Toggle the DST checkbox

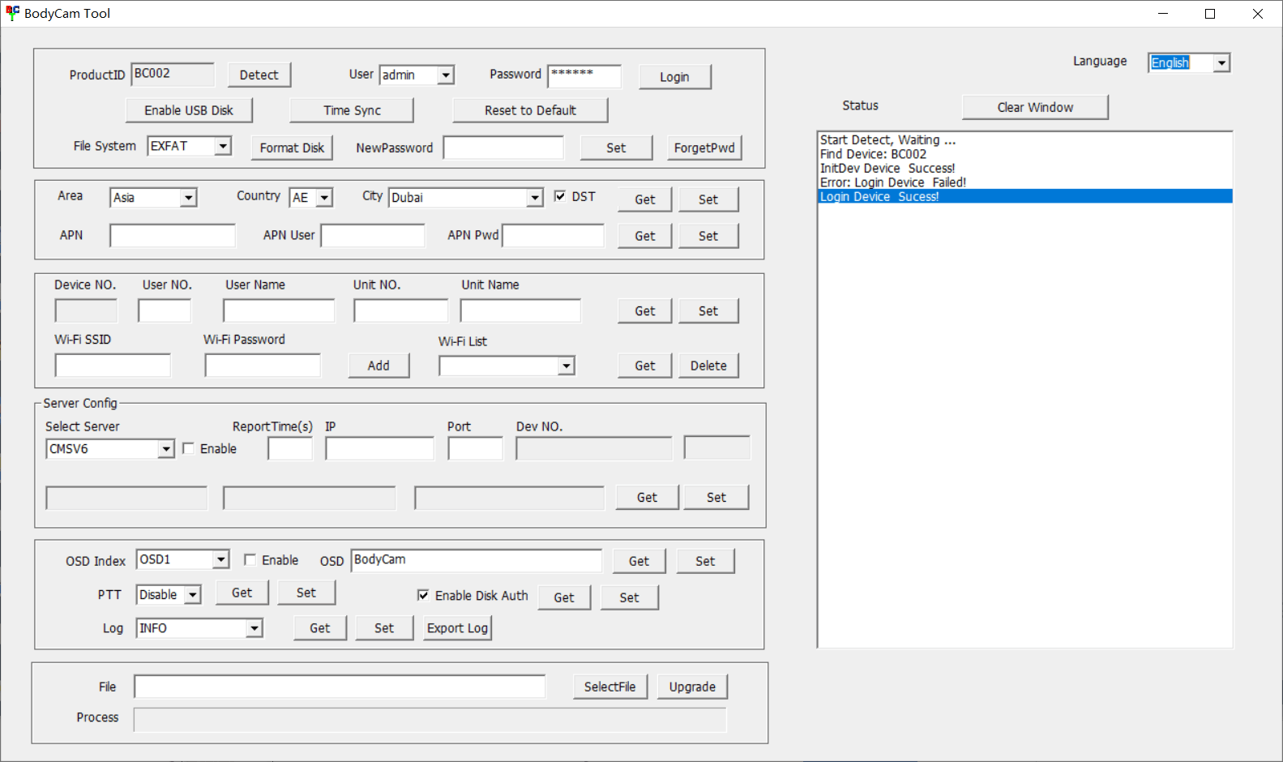560,196
